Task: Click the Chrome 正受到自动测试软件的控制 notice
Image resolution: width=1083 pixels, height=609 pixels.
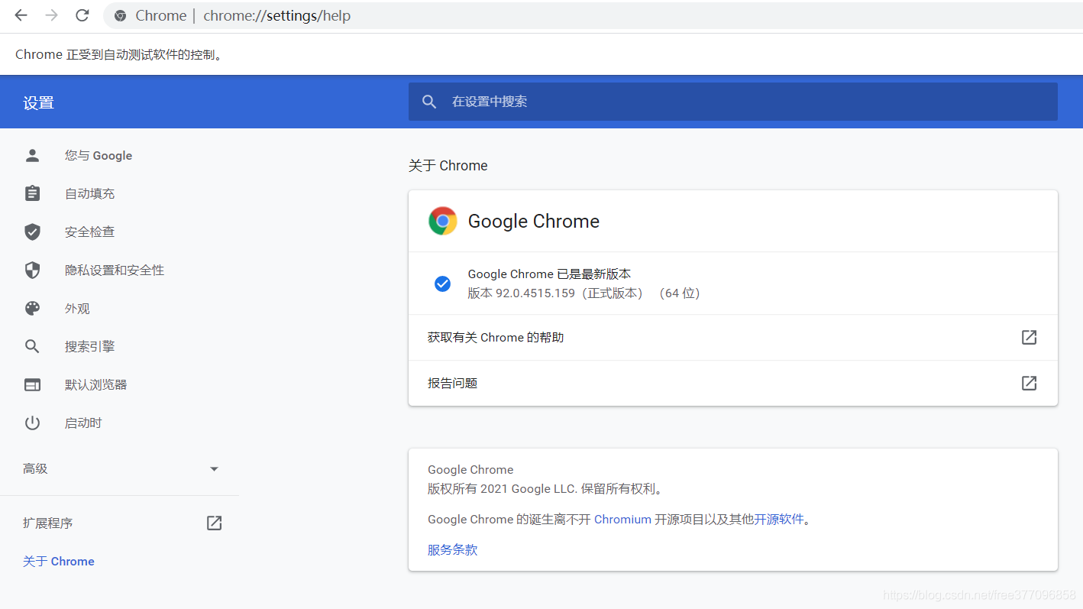Action: tap(119, 54)
